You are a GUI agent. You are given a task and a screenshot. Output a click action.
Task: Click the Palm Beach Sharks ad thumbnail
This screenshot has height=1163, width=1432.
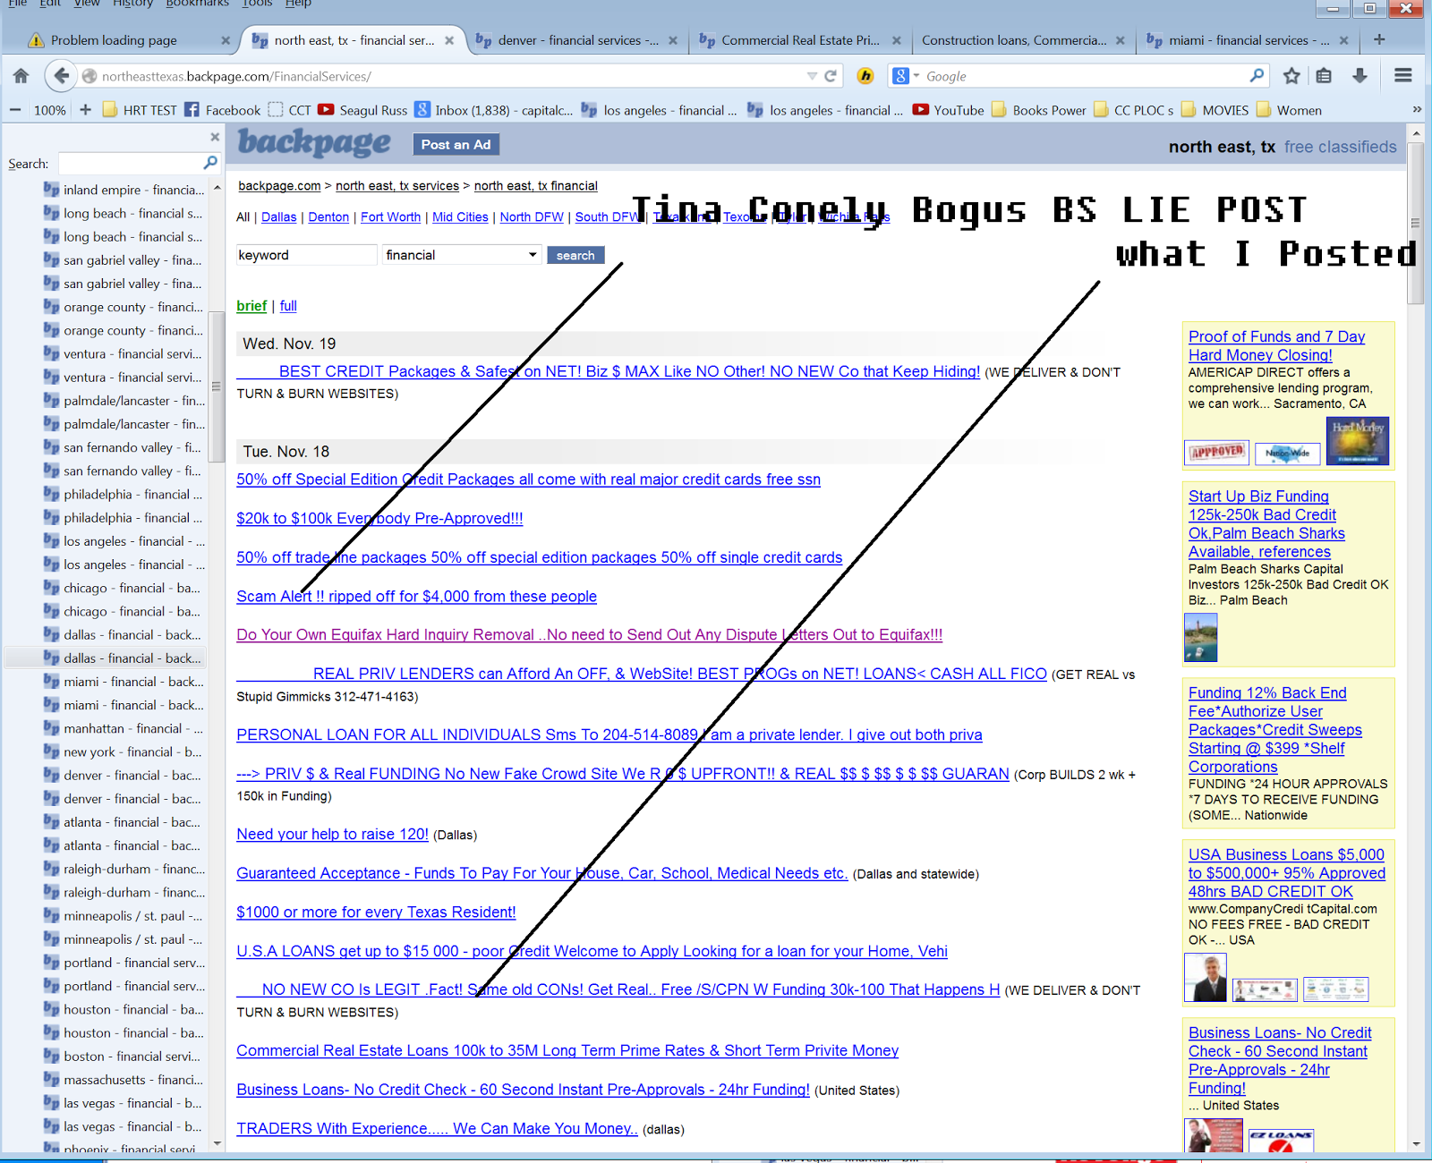(1200, 637)
